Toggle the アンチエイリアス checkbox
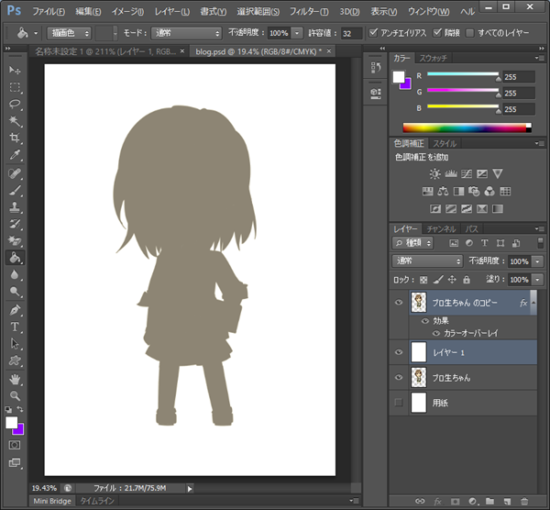The width and height of the screenshot is (550, 510). point(373,33)
